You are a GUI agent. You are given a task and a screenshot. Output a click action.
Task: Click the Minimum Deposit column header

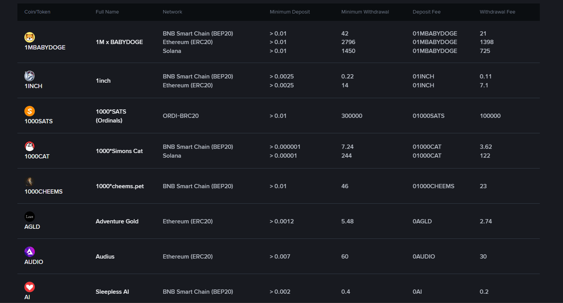(x=290, y=12)
